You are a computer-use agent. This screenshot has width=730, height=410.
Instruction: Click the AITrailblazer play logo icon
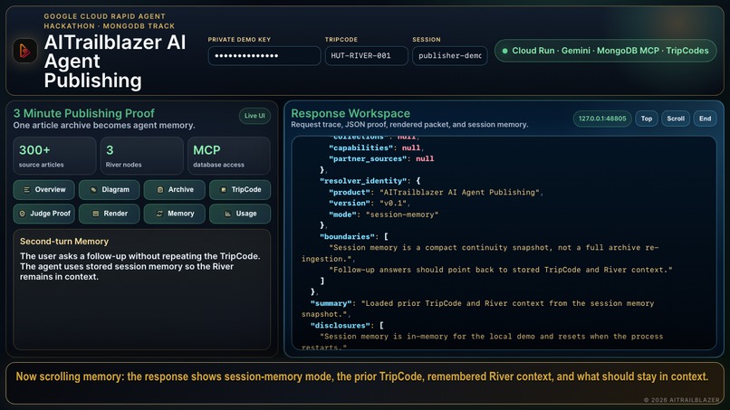24,51
